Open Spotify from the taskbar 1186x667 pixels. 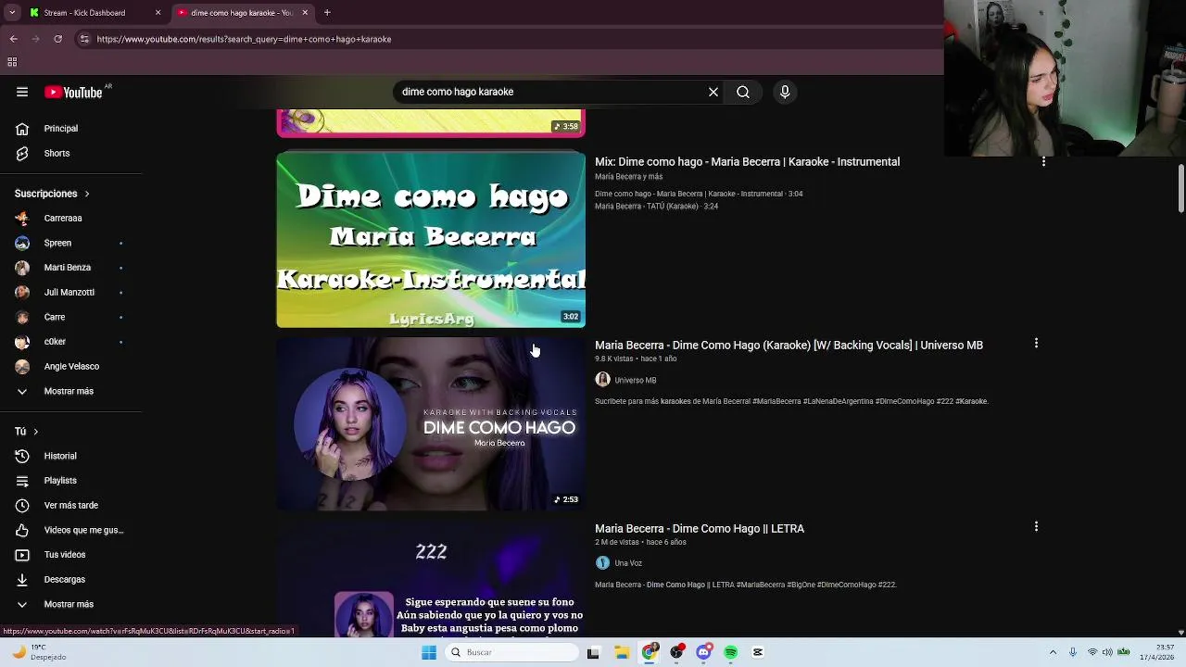coord(731,652)
